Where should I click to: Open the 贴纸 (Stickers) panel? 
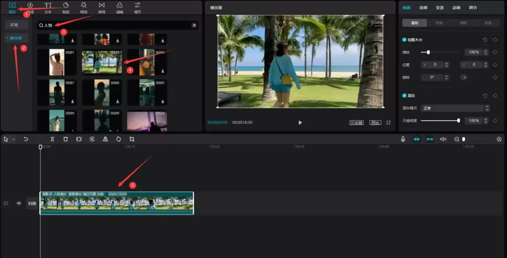[66, 7]
